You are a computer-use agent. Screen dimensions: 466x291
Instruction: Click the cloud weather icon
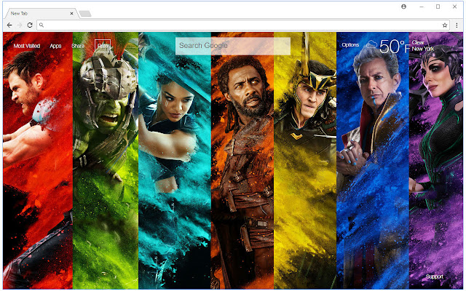click(x=371, y=44)
